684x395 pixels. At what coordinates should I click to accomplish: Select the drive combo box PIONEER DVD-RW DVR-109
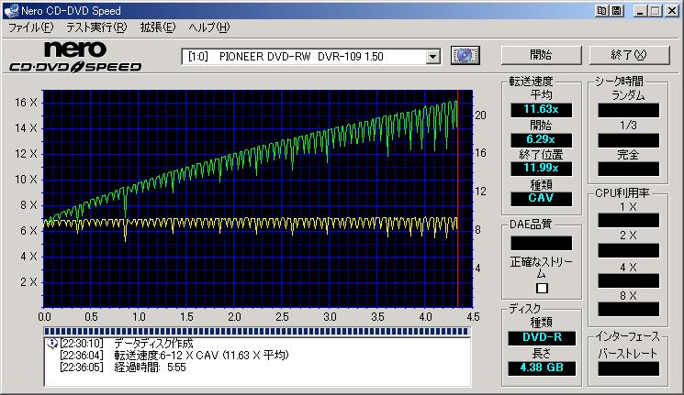311,56
